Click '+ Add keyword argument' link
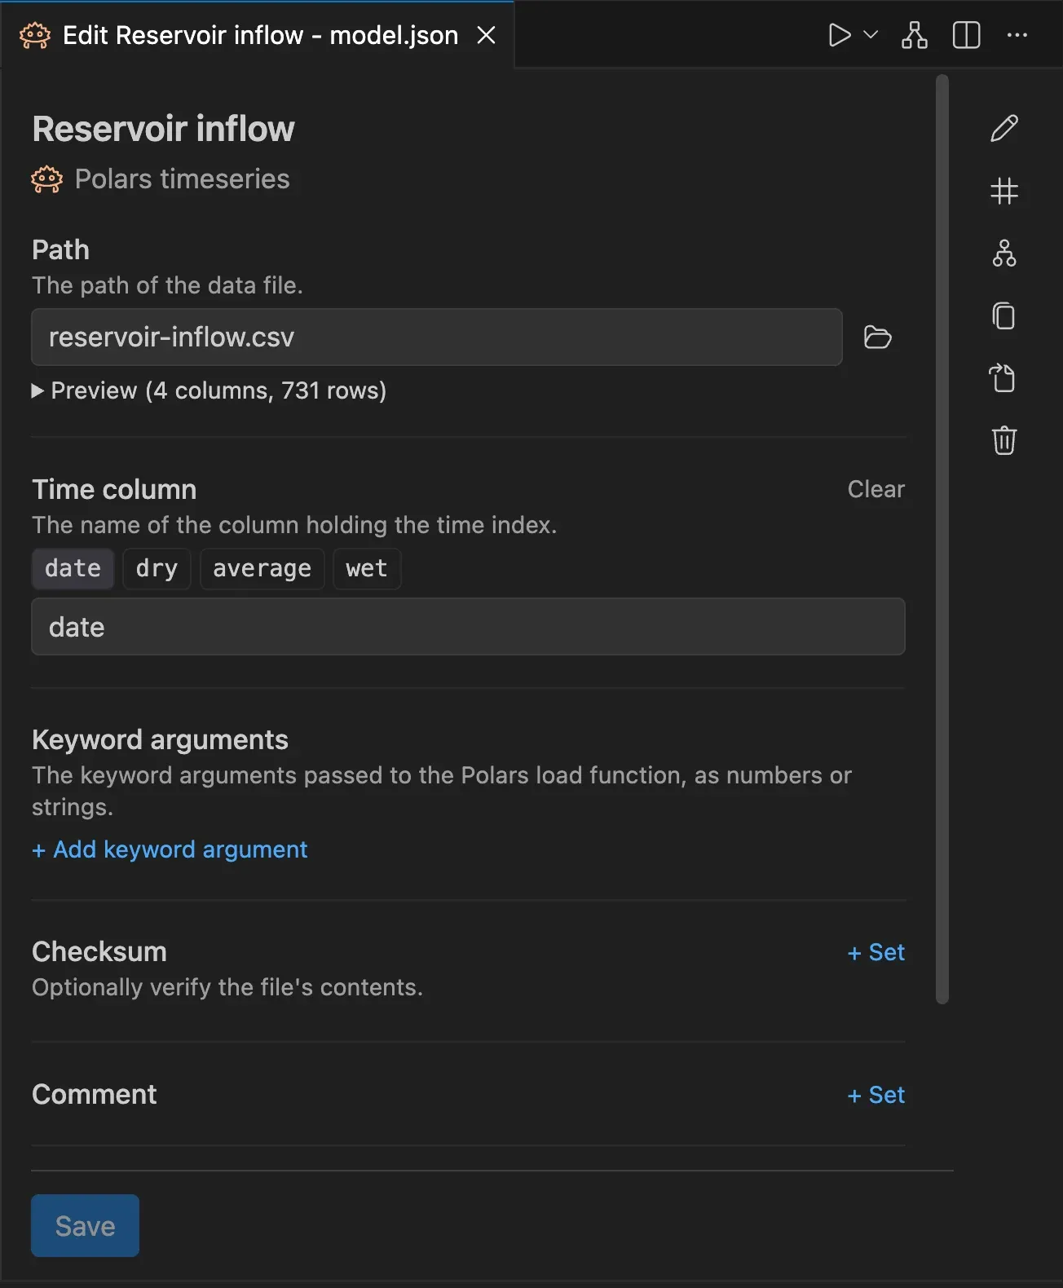Image resolution: width=1063 pixels, height=1288 pixels. (x=170, y=849)
